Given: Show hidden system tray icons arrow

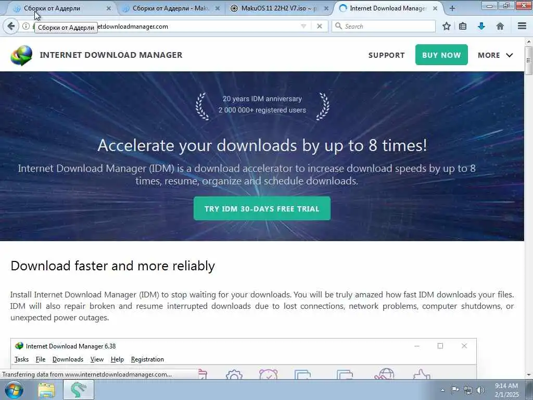Looking at the screenshot, I should [x=442, y=390].
